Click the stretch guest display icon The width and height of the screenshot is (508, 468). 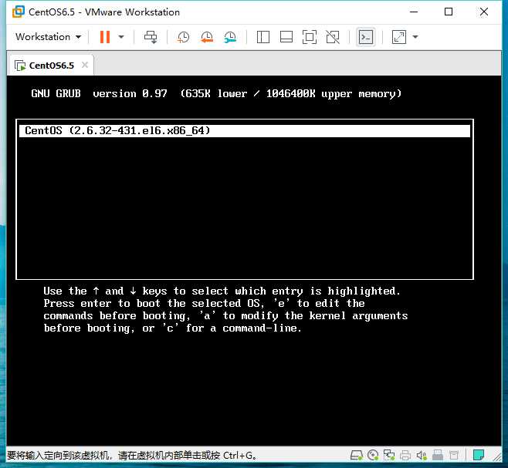point(399,37)
